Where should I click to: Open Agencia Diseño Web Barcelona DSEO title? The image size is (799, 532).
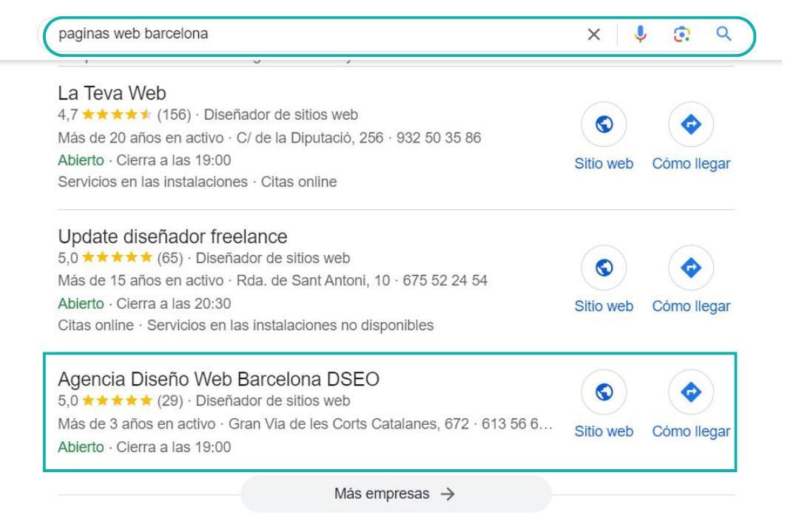tap(218, 379)
